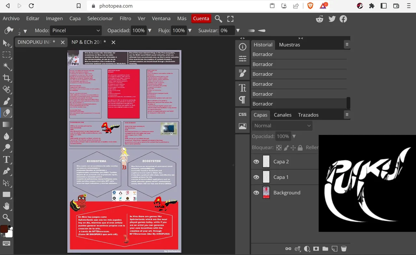Select the Zoom magnifier tool in toolbar
416x255 pixels.
tap(6, 217)
